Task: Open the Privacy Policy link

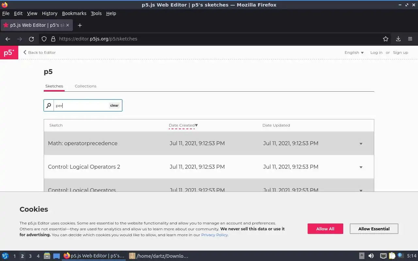Action: click(214, 235)
